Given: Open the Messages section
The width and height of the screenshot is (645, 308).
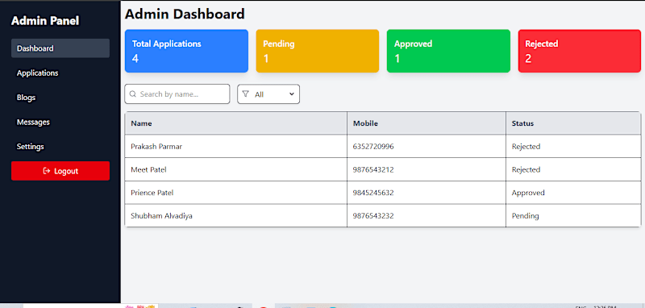Looking at the screenshot, I should (x=33, y=122).
